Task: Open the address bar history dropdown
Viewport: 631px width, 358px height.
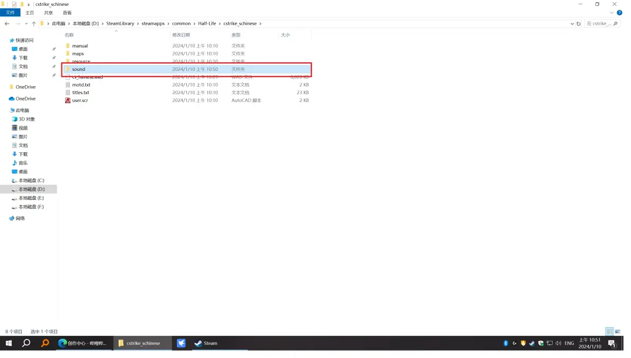Action: [x=572, y=24]
